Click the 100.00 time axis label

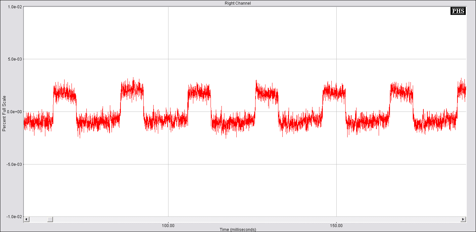(x=168, y=225)
